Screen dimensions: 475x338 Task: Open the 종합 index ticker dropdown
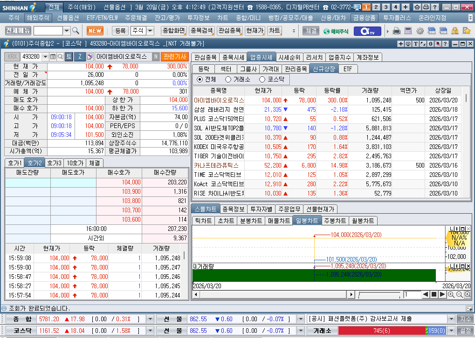pos(150,319)
